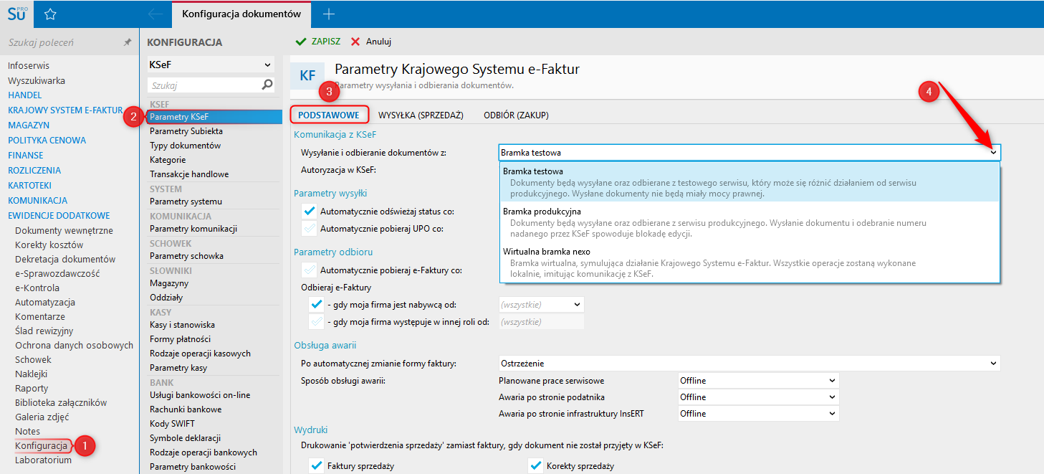Screen dimensions: 1044x474
Task: Select Parametry systemu item
Action: point(186,202)
